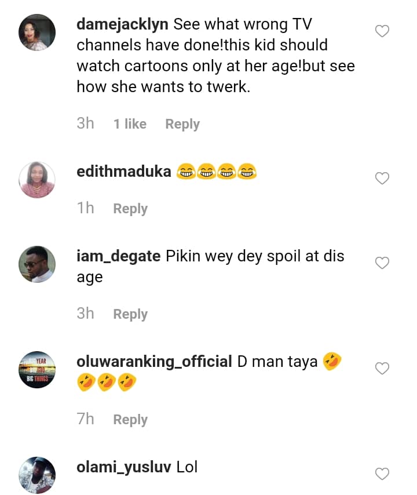The width and height of the screenshot is (417, 495).
Task: Visit edithmaduka's profile via username
Action: coord(124,172)
